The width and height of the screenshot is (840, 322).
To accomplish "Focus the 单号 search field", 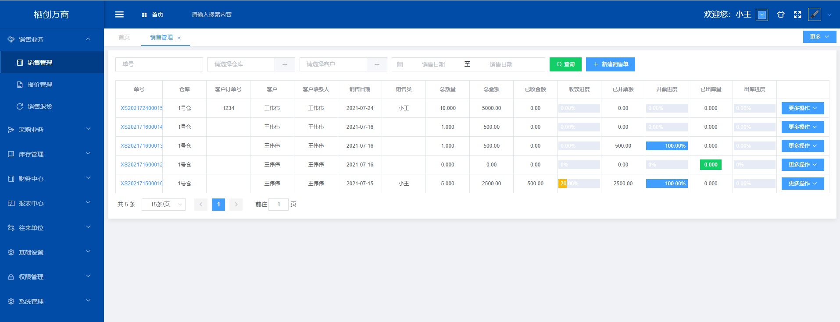I will (159, 64).
